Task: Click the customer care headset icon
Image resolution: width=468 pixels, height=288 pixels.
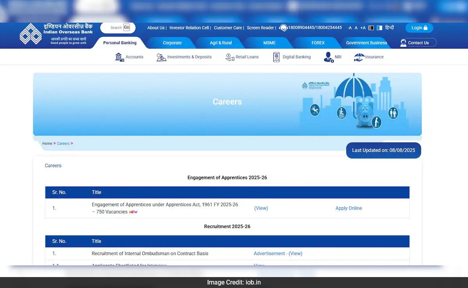Action: (284, 28)
